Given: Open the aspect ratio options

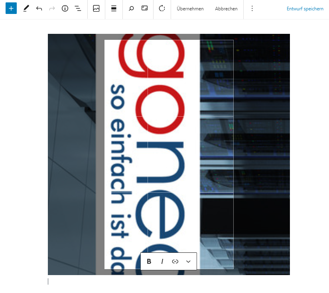Looking at the screenshot, I should (145, 8).
